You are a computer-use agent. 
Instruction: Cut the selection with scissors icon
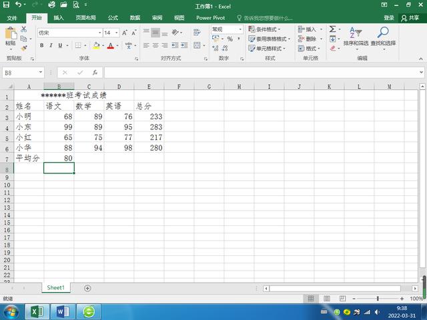(x=24, y=29)
